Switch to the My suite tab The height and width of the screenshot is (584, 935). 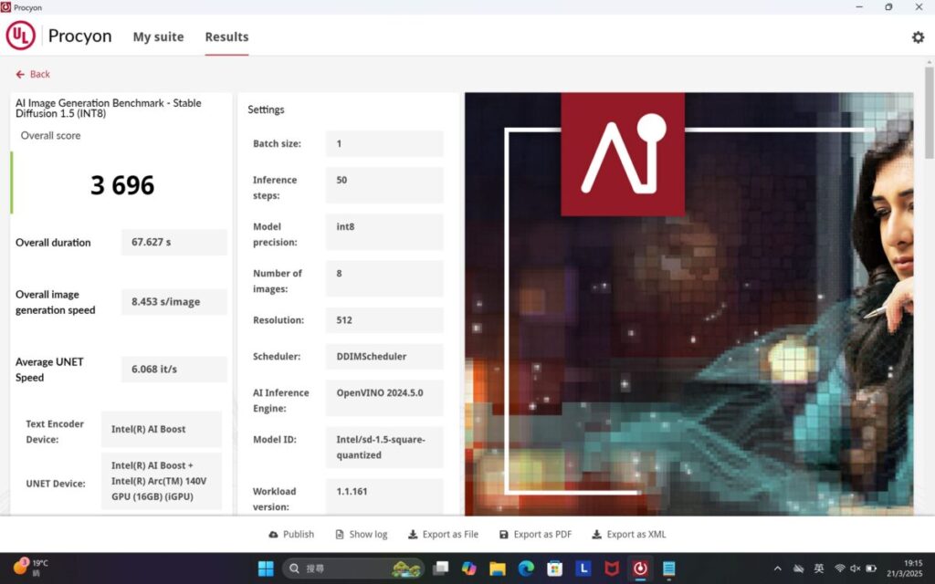[x=158, y=36]
